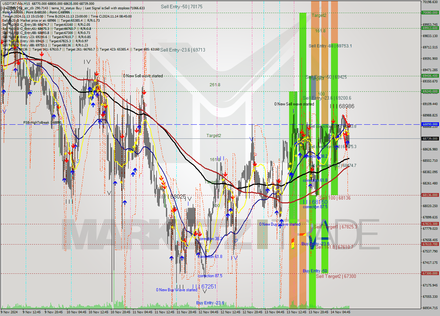440x316 pixels.
Task: Click the 'Buy Entry -50' label
Action: point(315,271)
